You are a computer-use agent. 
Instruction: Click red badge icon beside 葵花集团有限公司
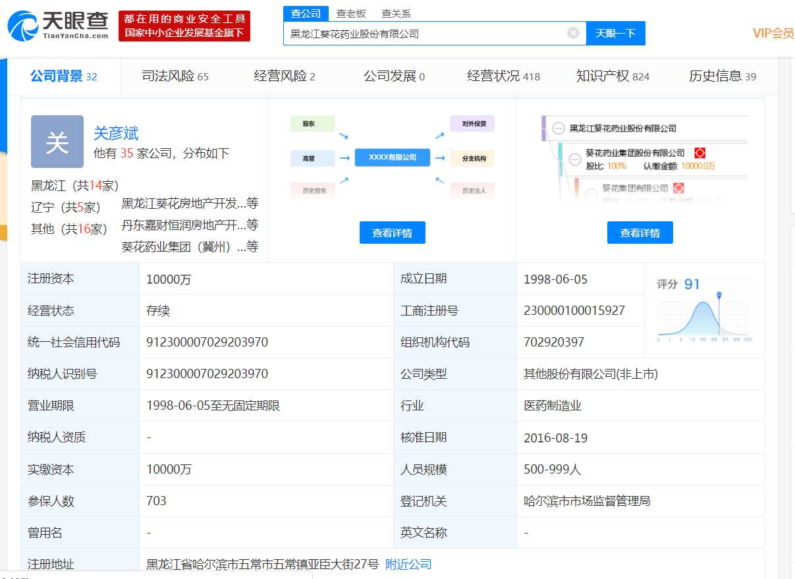point(678,188)
